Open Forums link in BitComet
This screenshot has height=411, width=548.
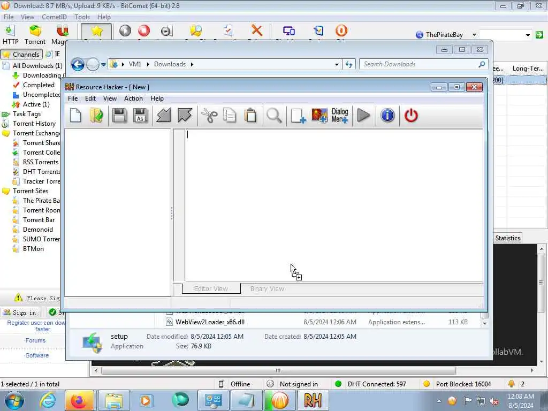click(x=35, y=340)
